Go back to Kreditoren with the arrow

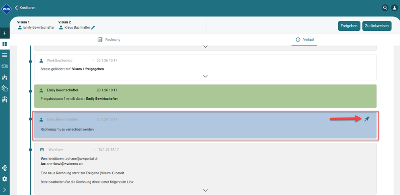tap(17, 8)
